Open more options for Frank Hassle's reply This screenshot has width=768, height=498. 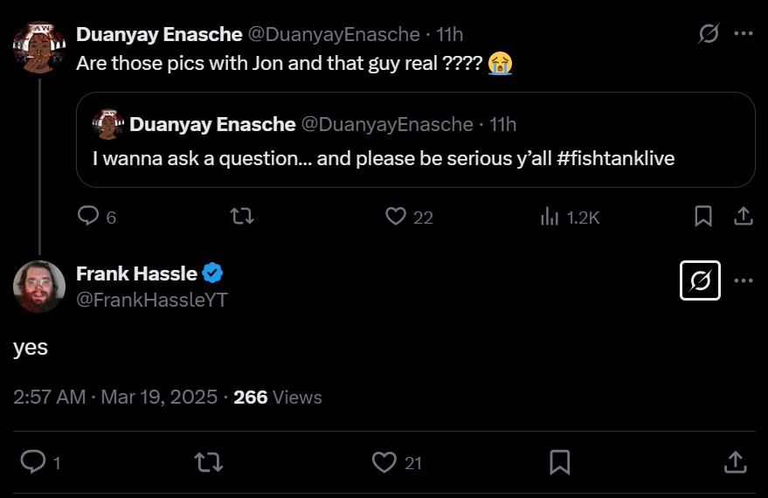click(744, 280)
